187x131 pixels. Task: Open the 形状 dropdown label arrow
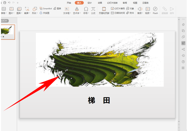[x=37, y=13]
